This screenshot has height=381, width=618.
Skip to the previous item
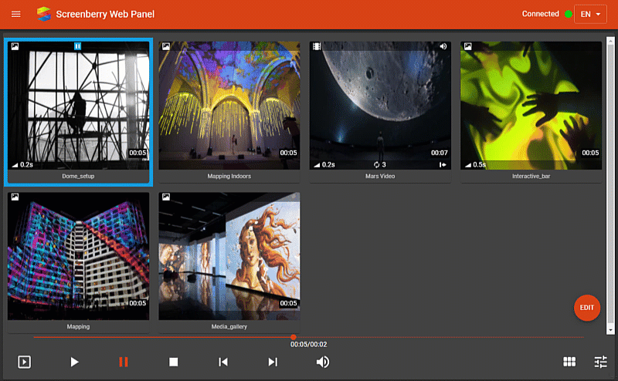(x=223, y=362)
